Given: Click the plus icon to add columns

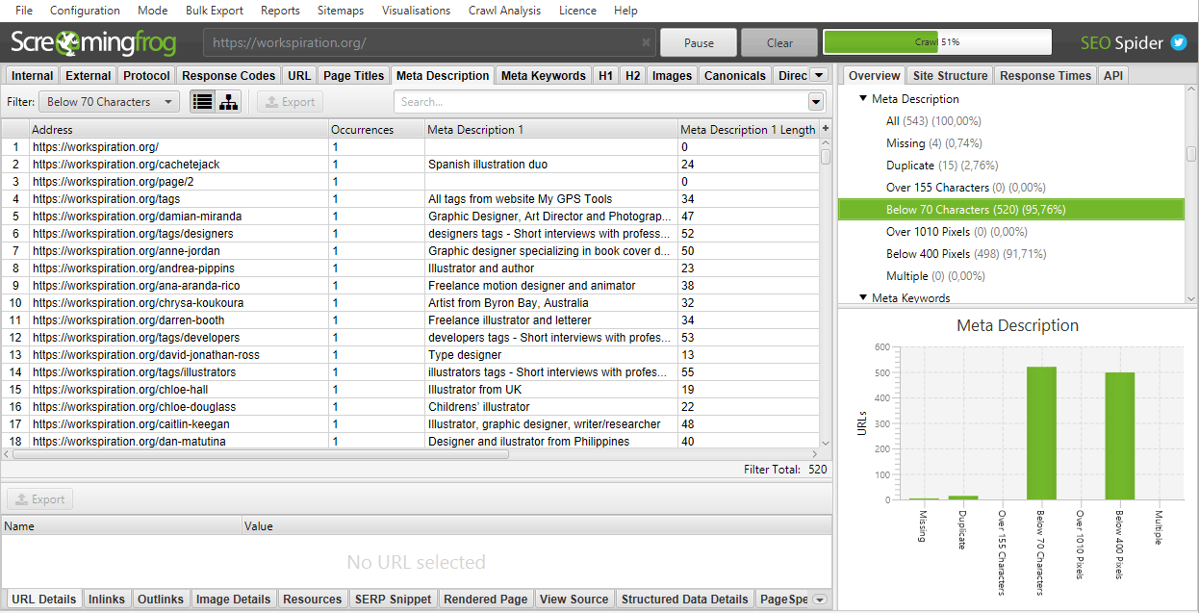Looking at the screenshot, I should point(826,129).
